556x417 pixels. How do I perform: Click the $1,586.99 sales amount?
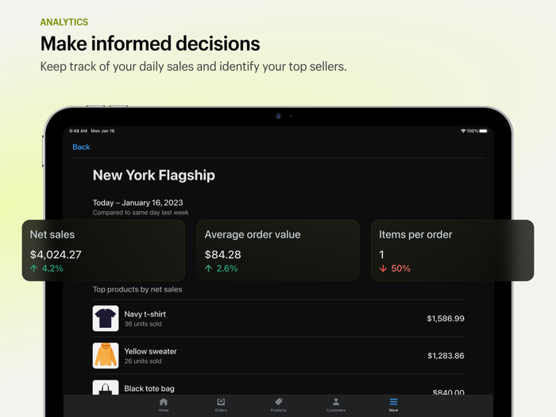pos(446,319)
